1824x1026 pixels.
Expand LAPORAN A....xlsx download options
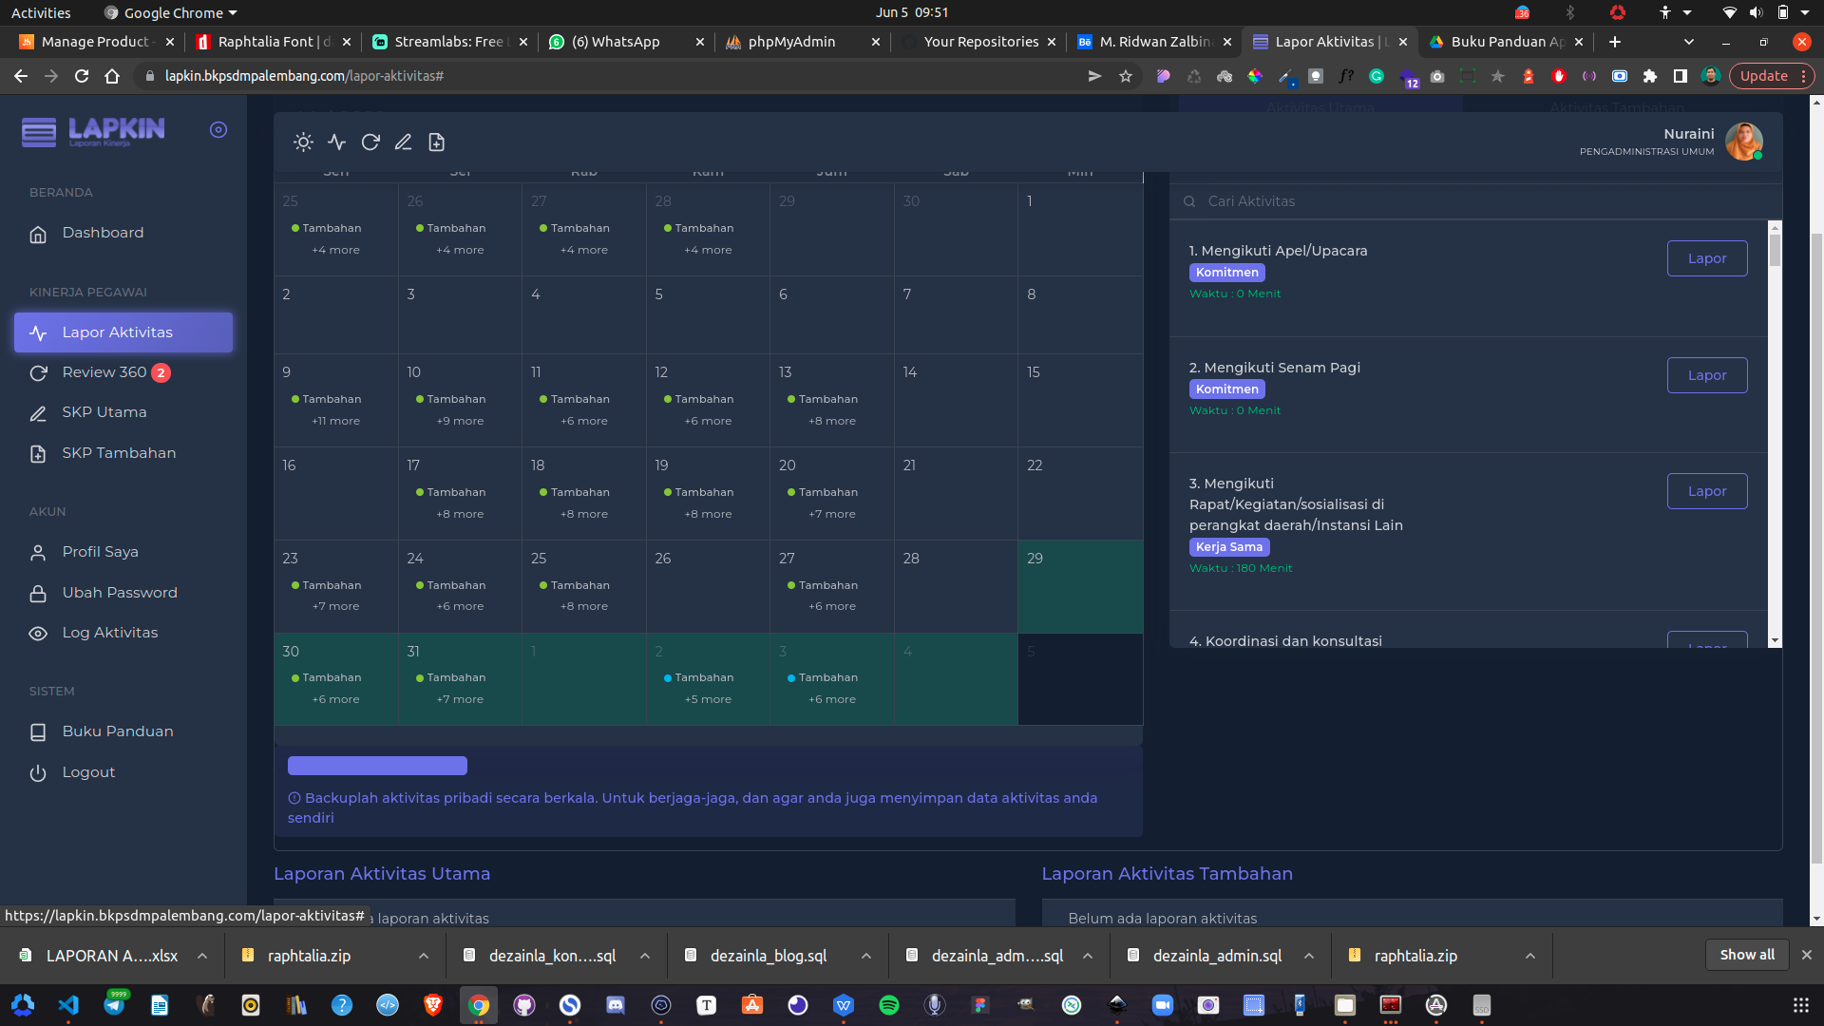(x=202, y=956)
